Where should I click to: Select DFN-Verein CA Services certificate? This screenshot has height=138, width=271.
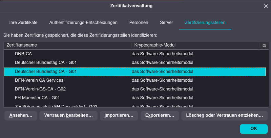click(x=134, y=80)
